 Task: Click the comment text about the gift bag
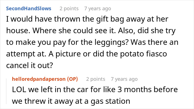click(x=92, y=42)
